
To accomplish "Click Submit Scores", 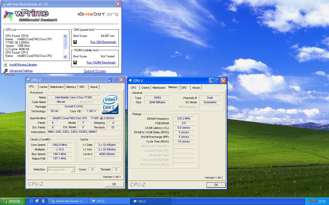I will pyautogui.click(x=95, y=71).
